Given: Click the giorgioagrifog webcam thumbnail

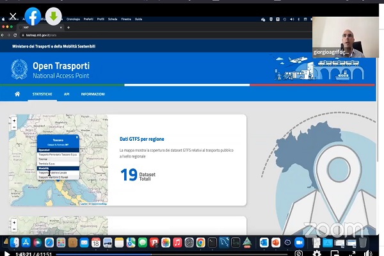Looking at the screenshot, I should point(346,37).
